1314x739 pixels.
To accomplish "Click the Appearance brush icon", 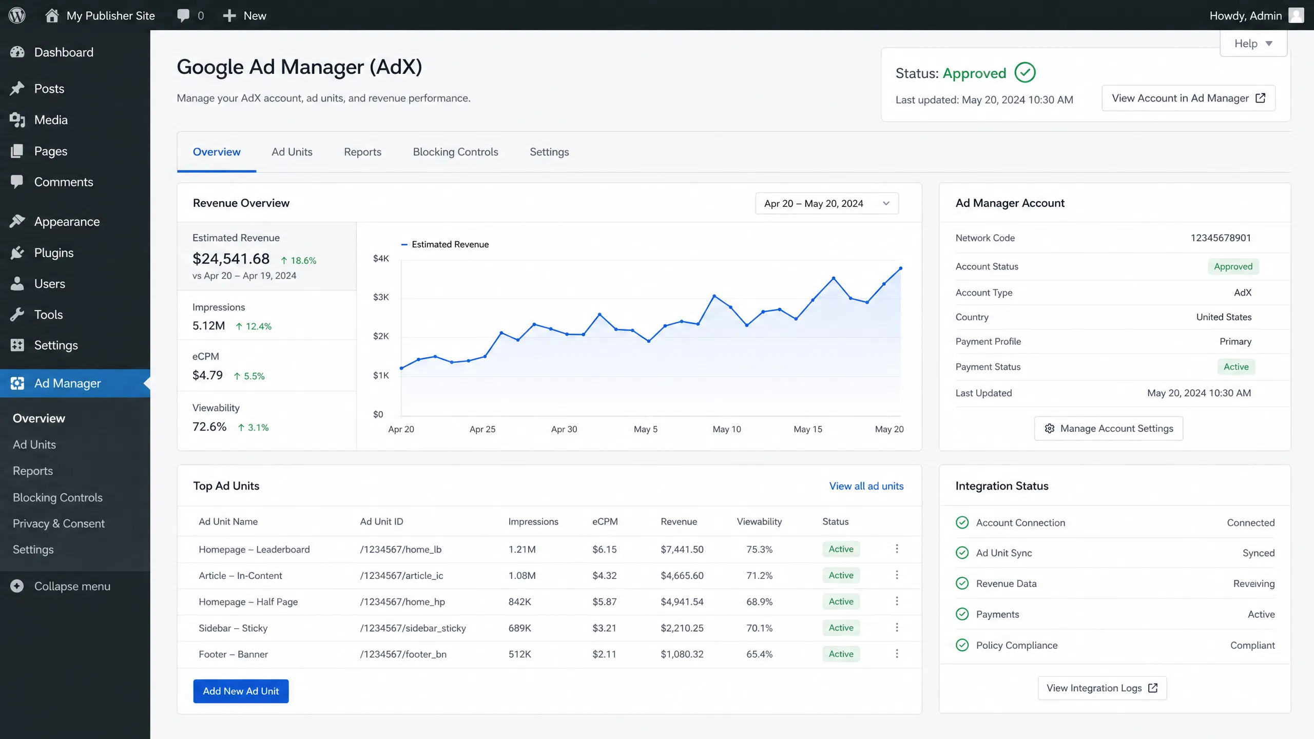I will 17,221.
